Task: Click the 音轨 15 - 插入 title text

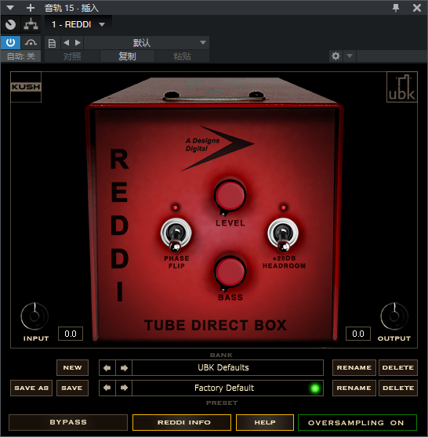Action: coord(71,8)
